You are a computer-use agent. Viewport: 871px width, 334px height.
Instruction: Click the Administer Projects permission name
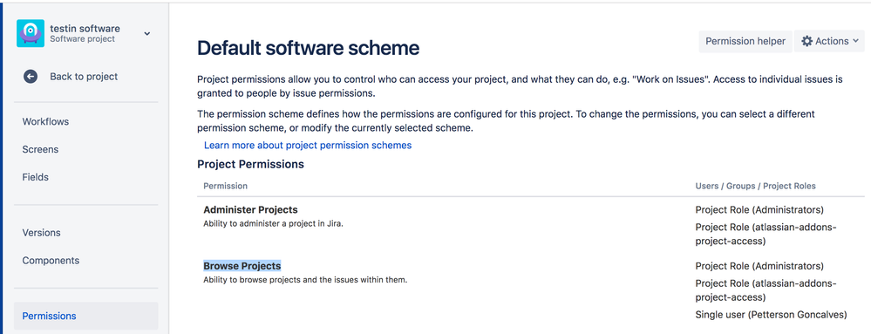(250, 210)
